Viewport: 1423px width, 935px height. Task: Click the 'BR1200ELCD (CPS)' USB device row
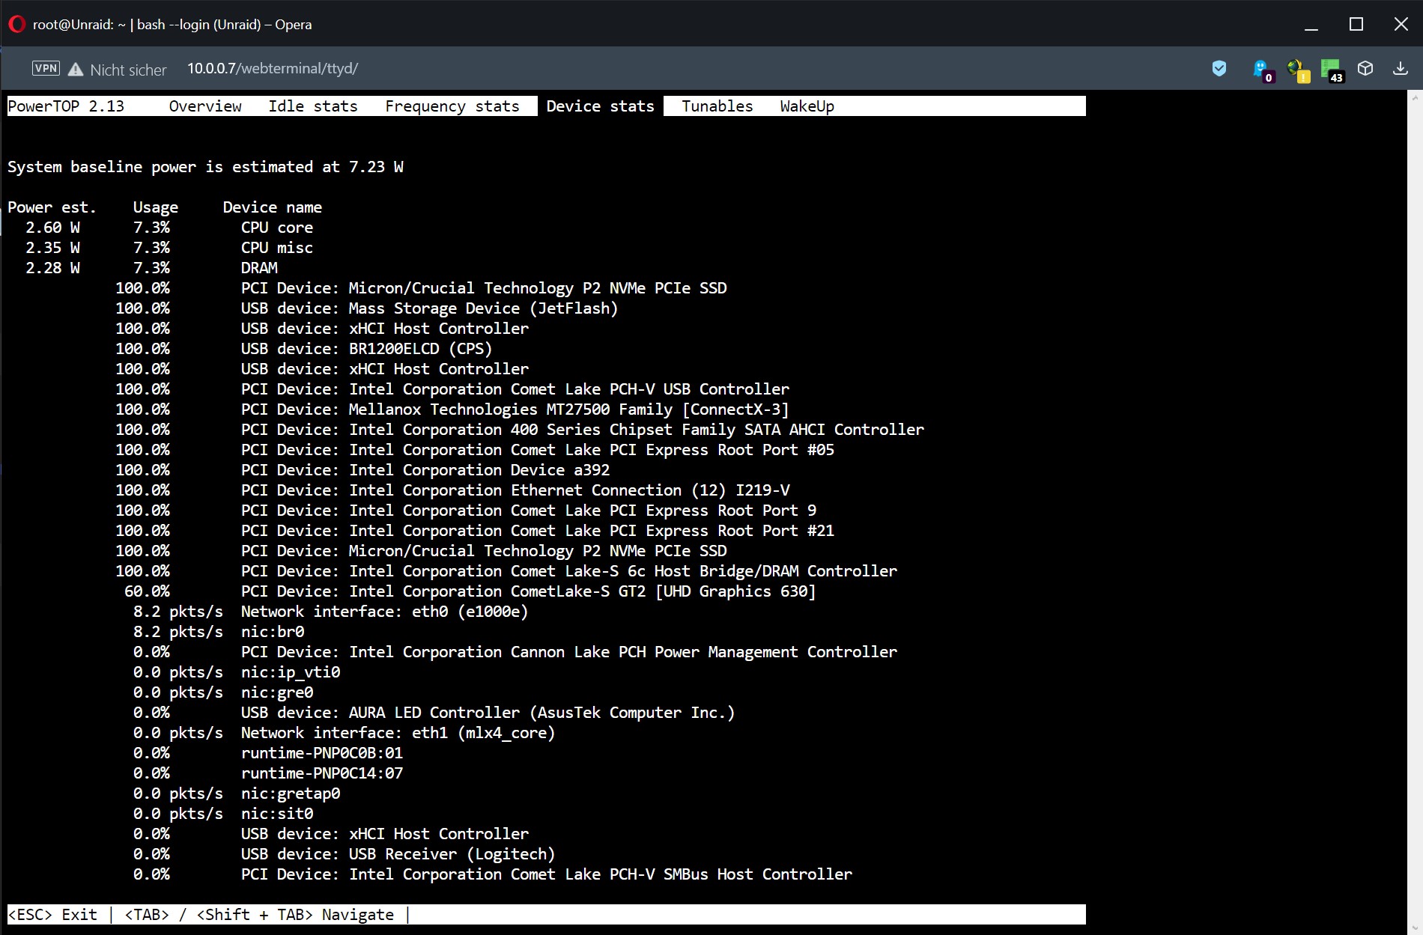coord(366,349)
